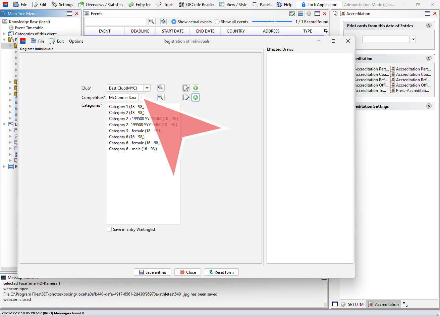Click the search icon next to Events filter

(152, 22)
